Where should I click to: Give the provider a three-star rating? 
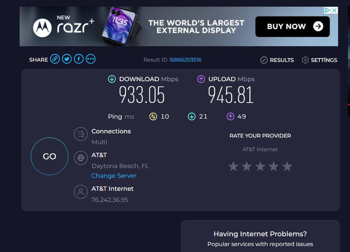tap(260, 167)
